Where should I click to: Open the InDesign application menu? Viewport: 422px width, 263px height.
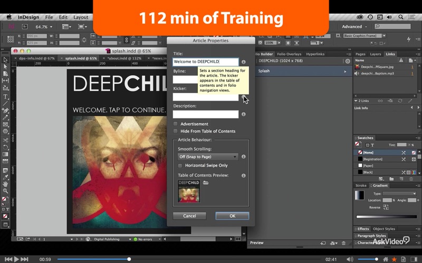(x=28, y=17)
